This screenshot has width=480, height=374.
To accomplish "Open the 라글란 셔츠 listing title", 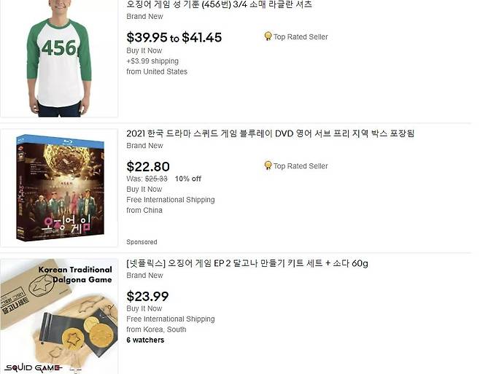I will pyautogui.click(x=219, y=4).
